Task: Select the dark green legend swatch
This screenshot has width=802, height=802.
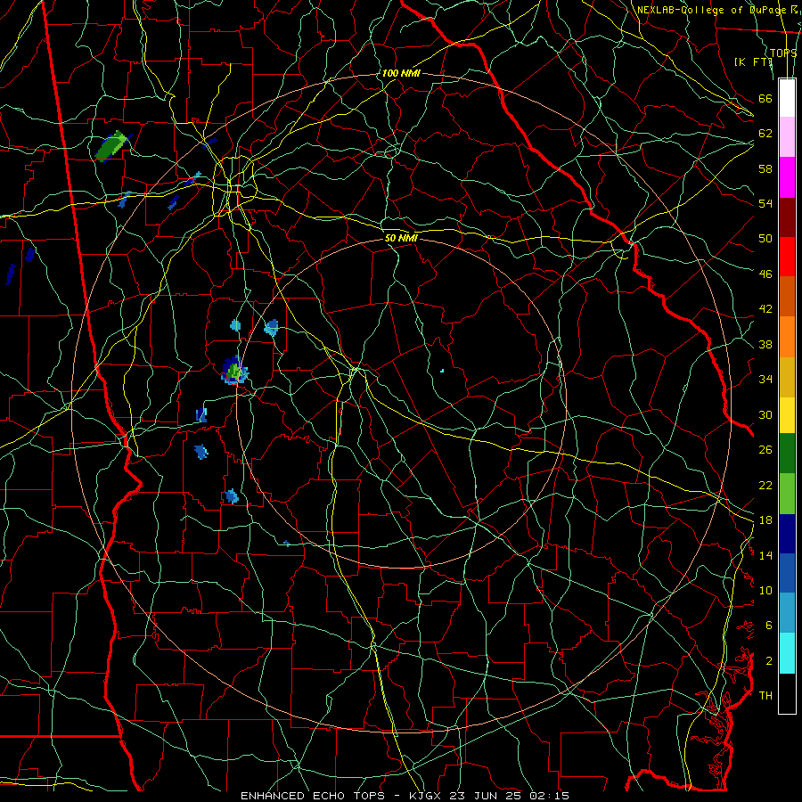Action: (x=787, y=454)
